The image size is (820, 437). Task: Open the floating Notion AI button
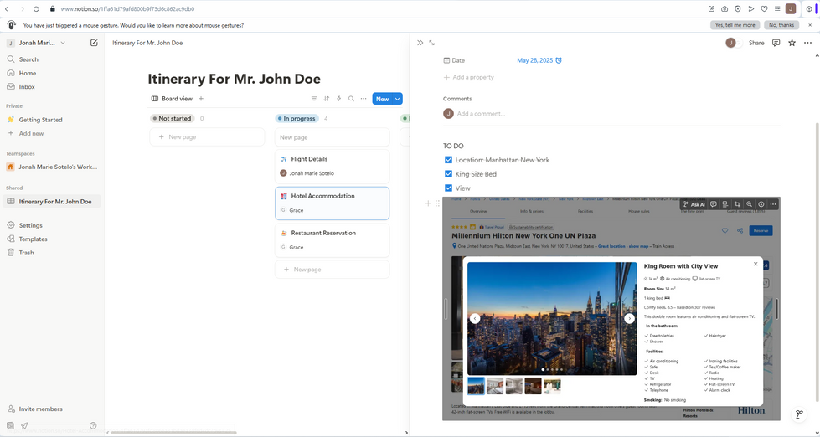click(x=798, y=414)
